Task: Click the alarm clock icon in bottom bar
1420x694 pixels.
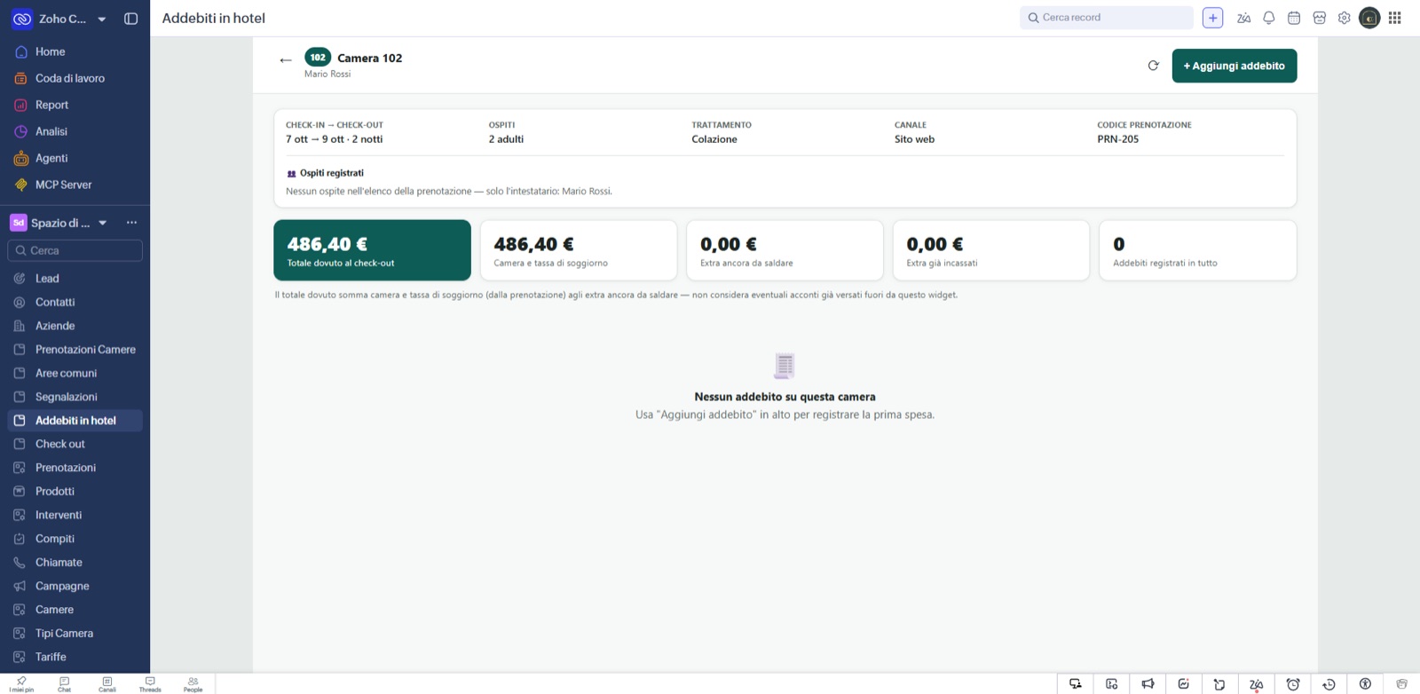Action: tap(1293, 684)
